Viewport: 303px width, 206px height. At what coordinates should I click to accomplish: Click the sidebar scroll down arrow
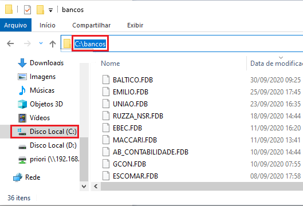tap(84, 187)
